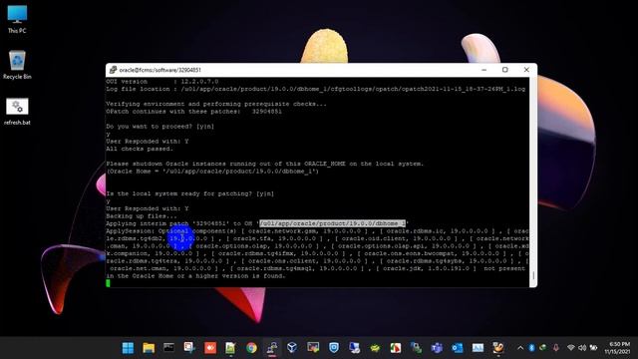Click 'OPatch continues with these patches' line

pyautogui.click(x=194, y=111)
